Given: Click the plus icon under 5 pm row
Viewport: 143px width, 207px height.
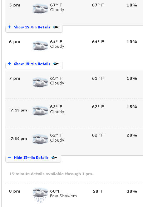Looking at the screenshot, I should click(x=9, y=27).
